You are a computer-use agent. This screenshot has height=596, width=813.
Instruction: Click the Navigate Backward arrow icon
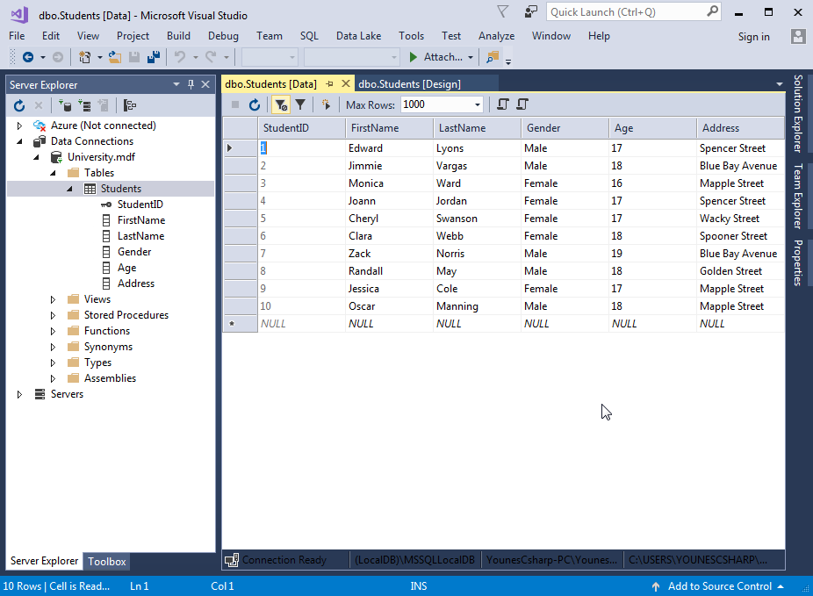point(28,57)
